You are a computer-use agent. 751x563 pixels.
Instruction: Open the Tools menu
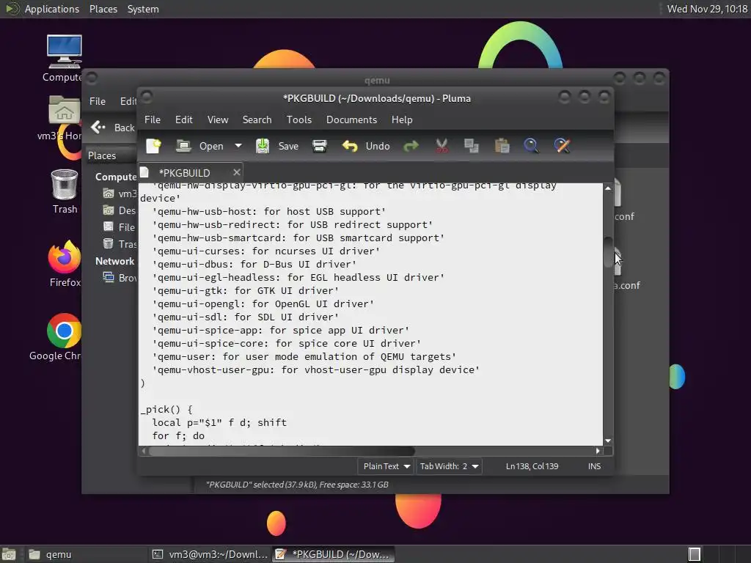point(299,119)
